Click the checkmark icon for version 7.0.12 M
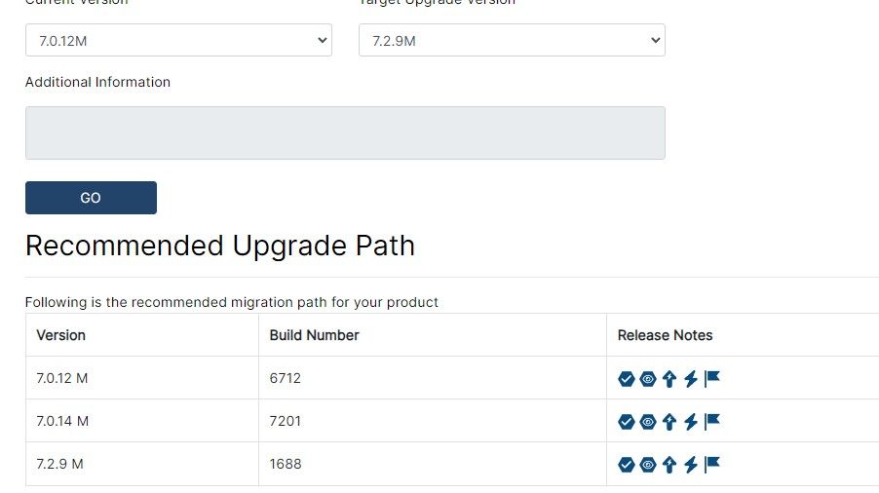The height and width of the screenshot is (493, 879). coord(627,379)
